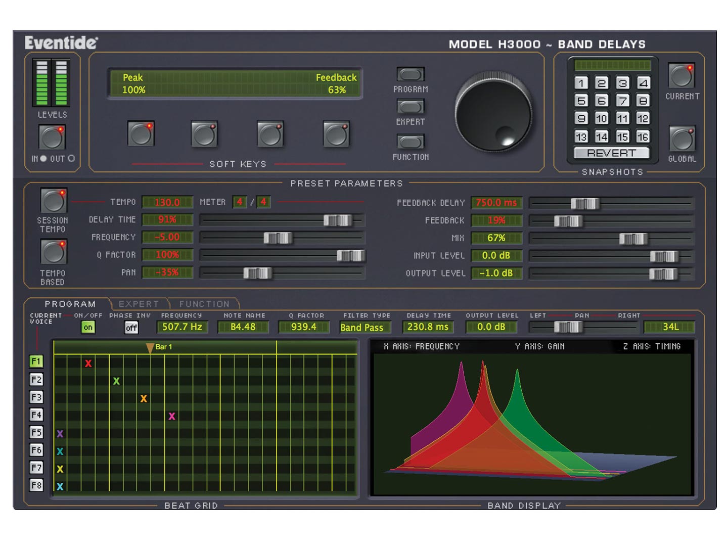Select snapshot 11
The width and height of the screenshot is (728, 546).
coord(622,118)
